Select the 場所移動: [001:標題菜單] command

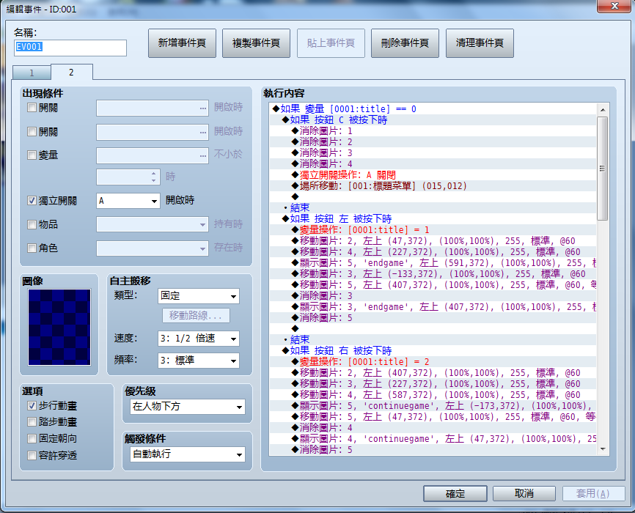click(433, 186)
